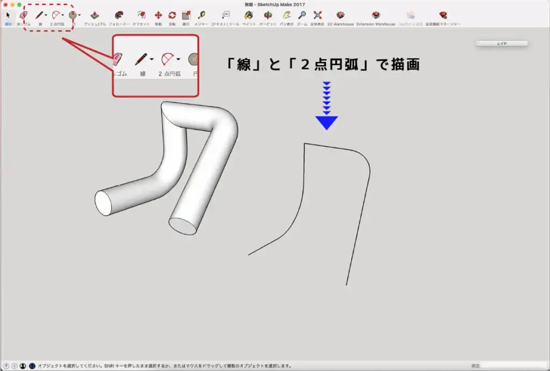Open the Line tool dropdown arrow
Viewport: 550px width, 371px height.
(46, 16)
